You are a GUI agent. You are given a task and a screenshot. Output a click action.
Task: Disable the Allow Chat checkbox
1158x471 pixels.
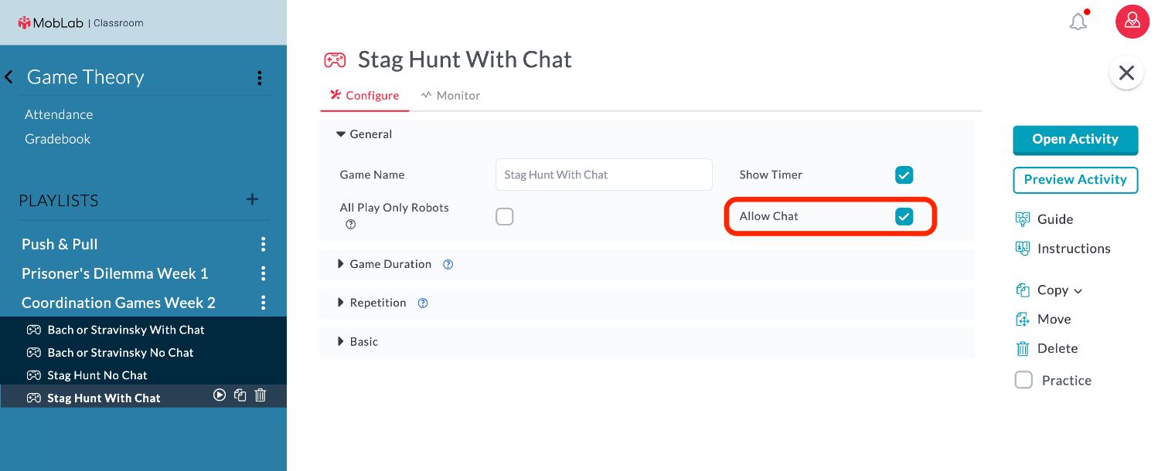[x=904, y=216]
